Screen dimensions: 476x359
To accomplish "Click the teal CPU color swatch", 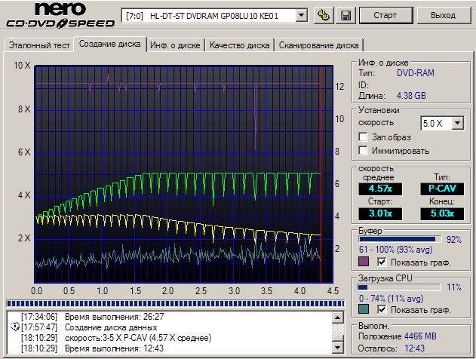I will tap(364, 310).
